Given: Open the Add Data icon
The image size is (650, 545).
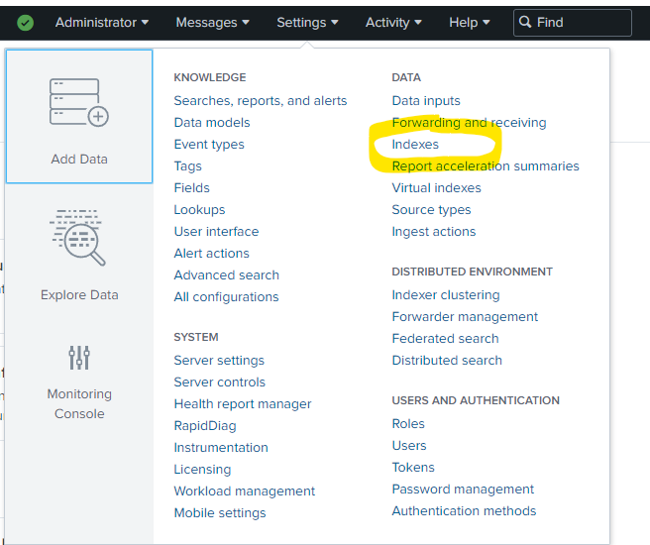Looking at the screenshot, I should click(x=79, y=102).
